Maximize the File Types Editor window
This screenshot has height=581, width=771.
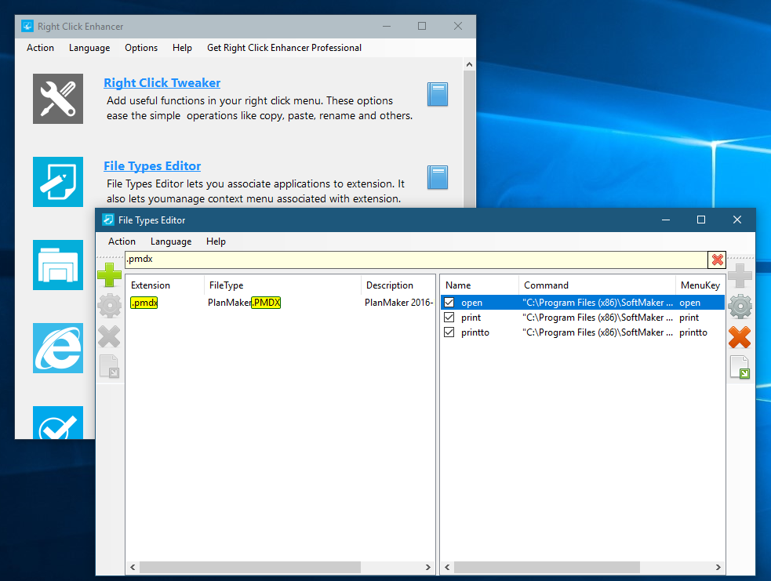pos(701,220)
